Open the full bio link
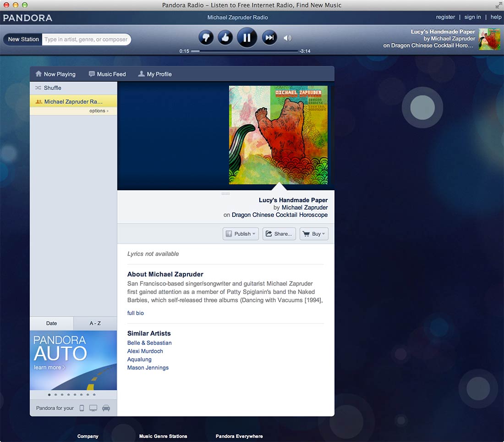The width and height of the screenshot is (504, 442). [135, 313]
